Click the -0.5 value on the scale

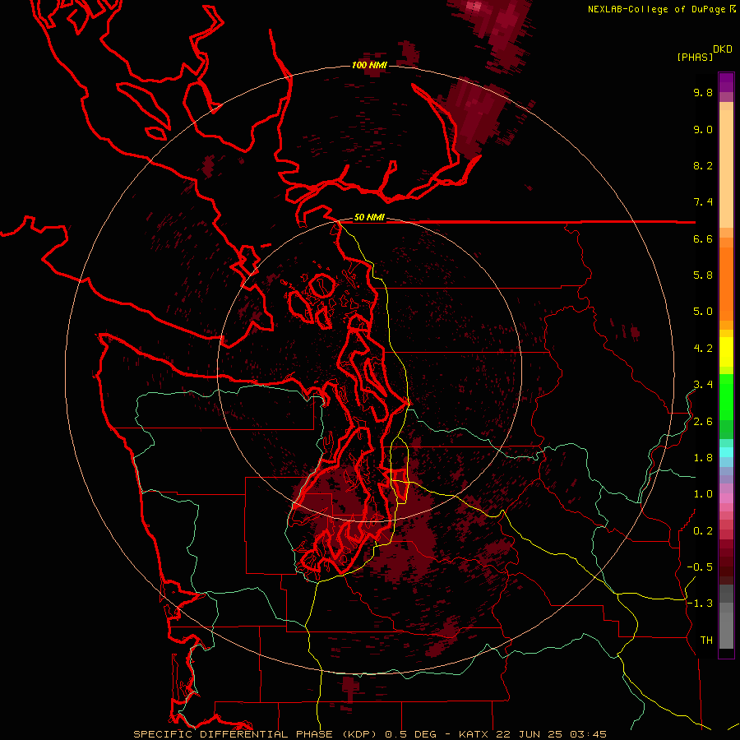[x=700, y=567]
